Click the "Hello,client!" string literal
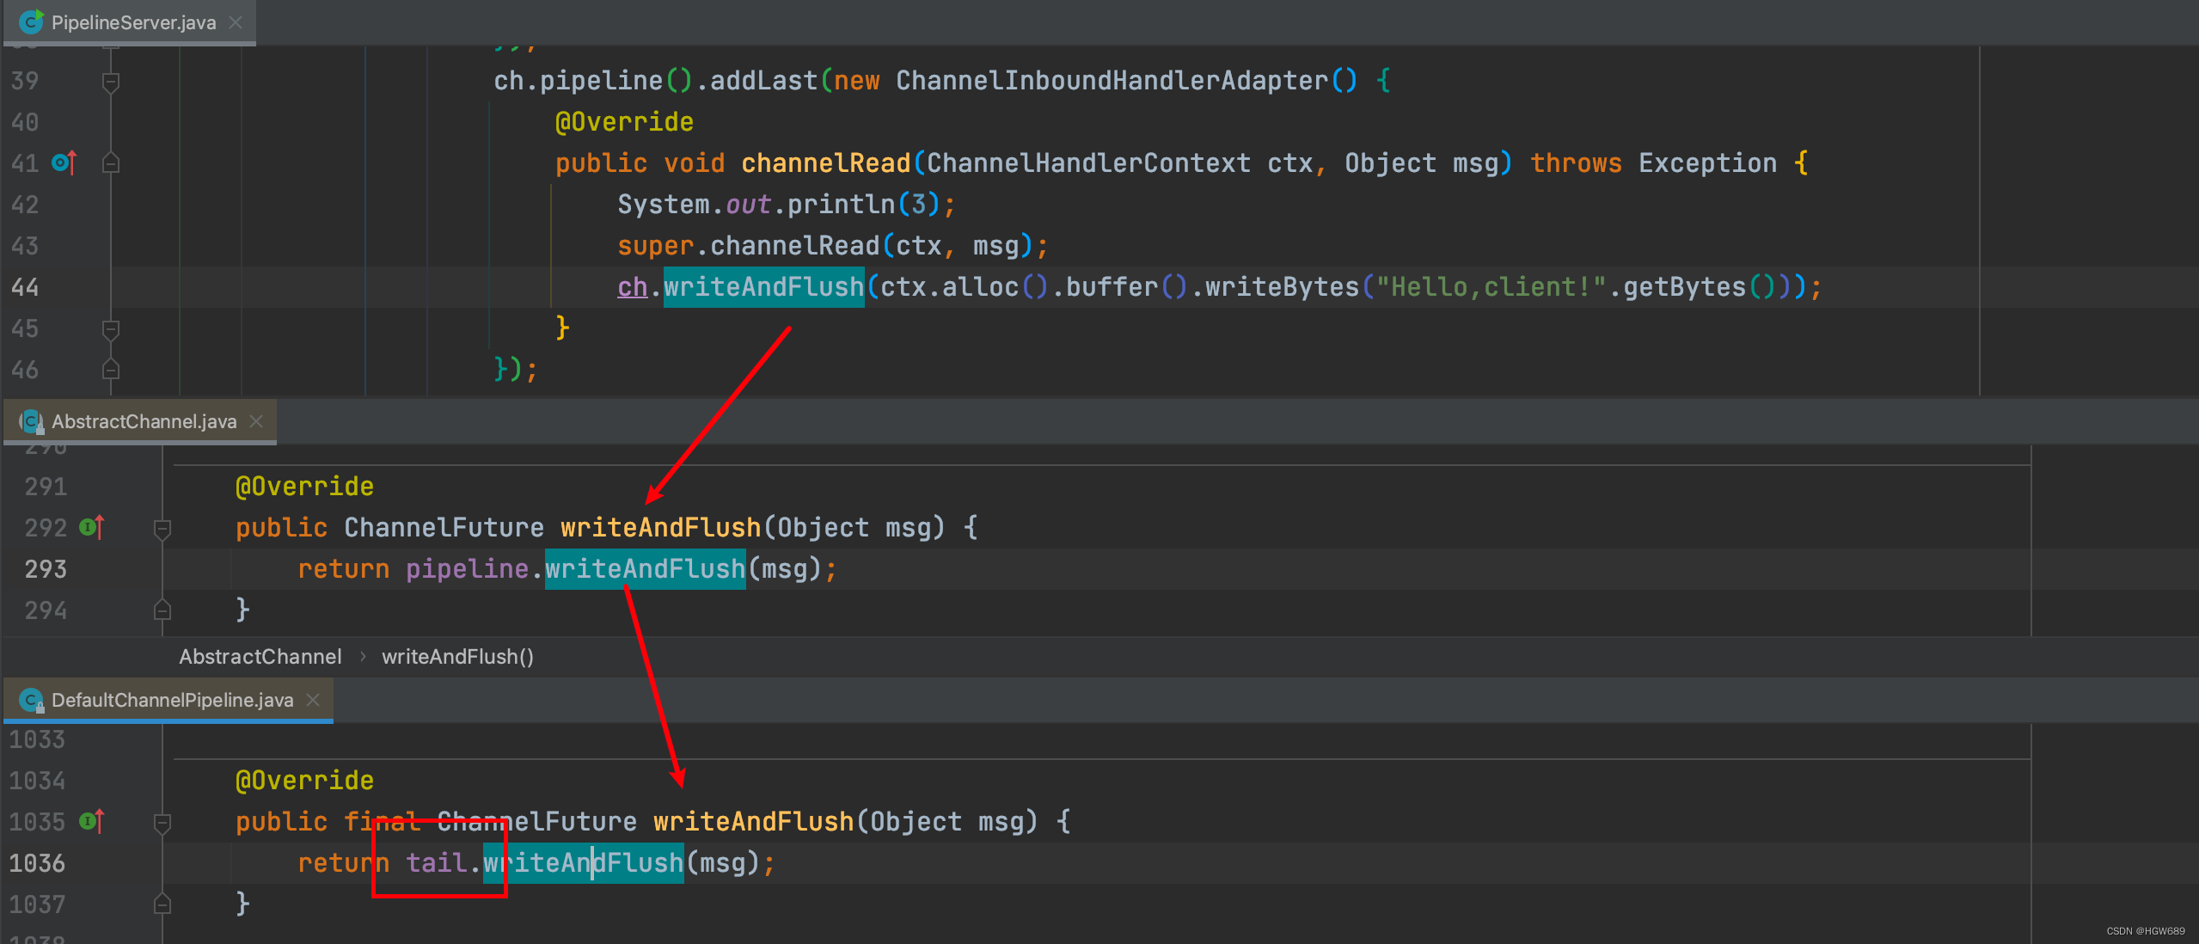The height and width of the screenshot is (944, 2199). 1492,287
